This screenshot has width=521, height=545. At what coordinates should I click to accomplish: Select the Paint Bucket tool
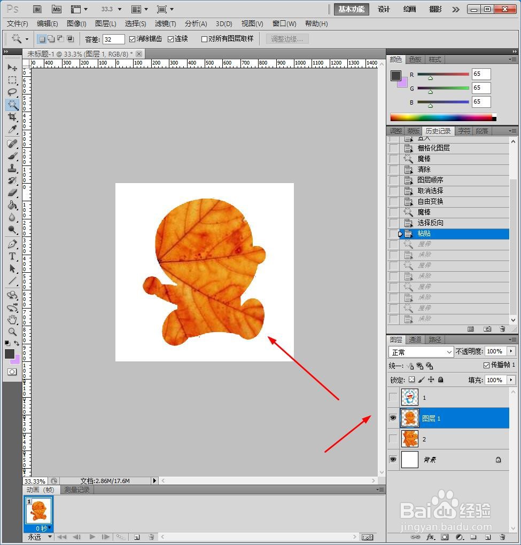[12, 205]
